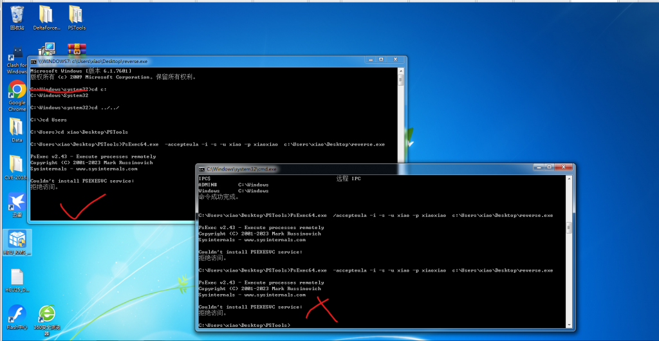Viewport: 659px width, 341px height.
Task: Select the DeltaForce folder on desktop
Action: click(46, 18)
